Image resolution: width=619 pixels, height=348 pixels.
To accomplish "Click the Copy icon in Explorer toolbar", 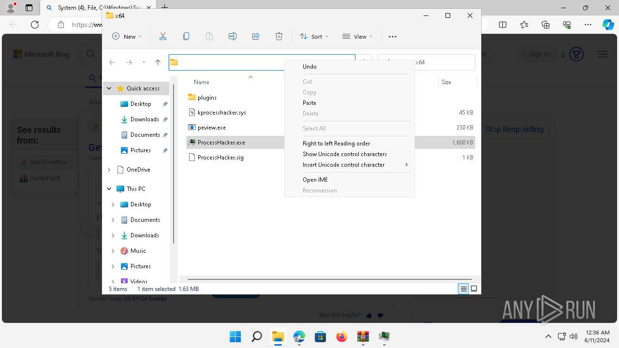I will tap(186, 36).
